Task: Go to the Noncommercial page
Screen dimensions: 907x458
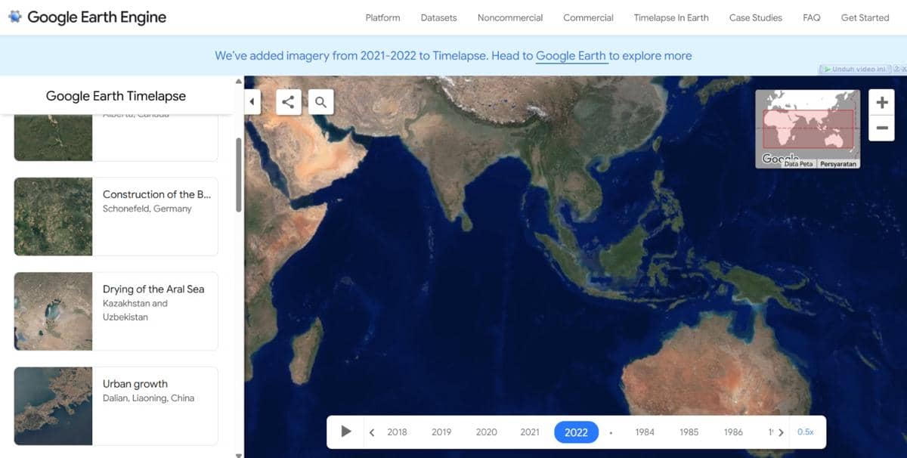Action: click(x=510, y=17)
